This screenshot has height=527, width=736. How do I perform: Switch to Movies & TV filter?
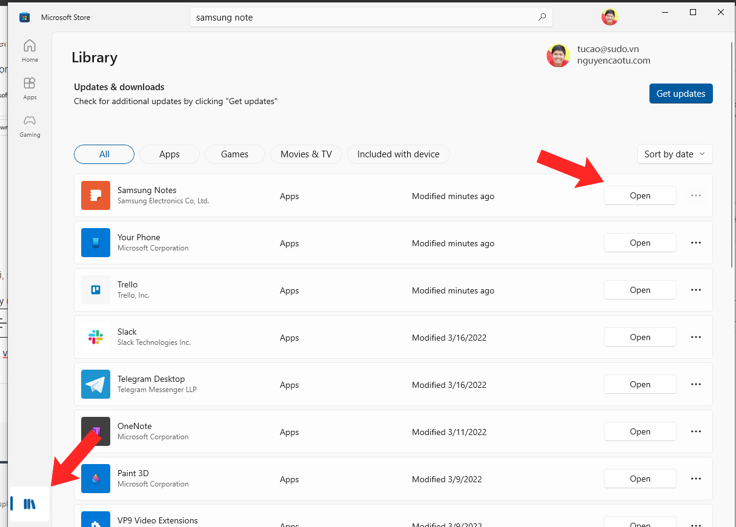(x=306, y=154)
